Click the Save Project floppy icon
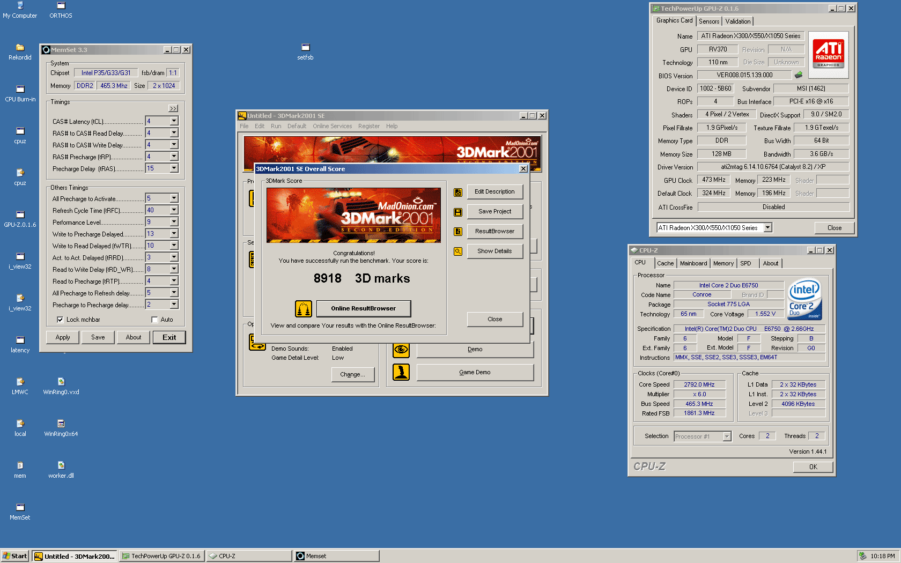The width and height of the screenshot is (901, 563). click(x=458, y=212)
